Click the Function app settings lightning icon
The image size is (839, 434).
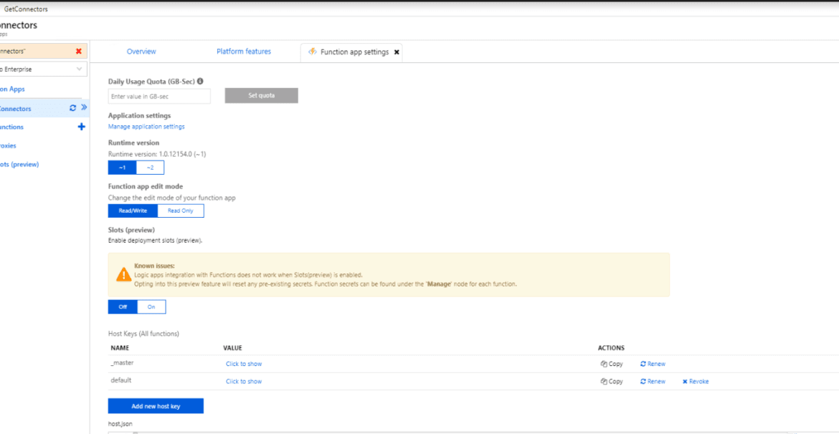312,52
